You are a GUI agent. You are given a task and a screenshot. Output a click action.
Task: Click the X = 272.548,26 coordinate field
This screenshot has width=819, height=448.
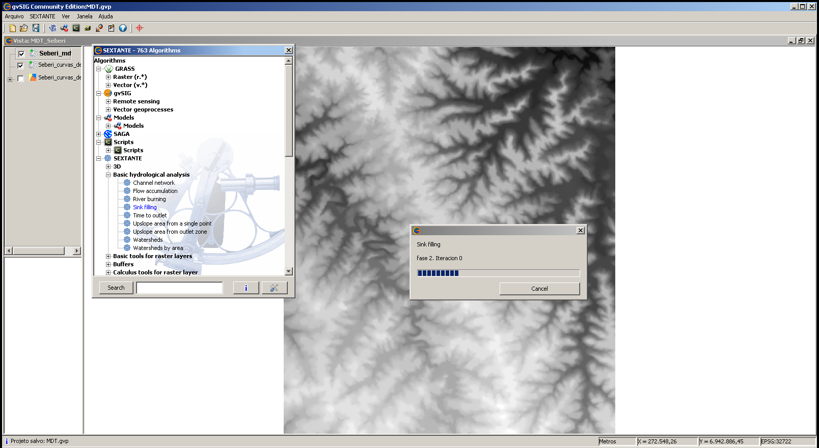click(x=667, y=441)
